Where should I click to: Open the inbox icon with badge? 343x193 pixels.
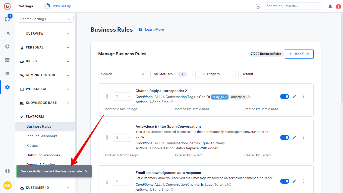pyautogui.click(x=8, y=19)
